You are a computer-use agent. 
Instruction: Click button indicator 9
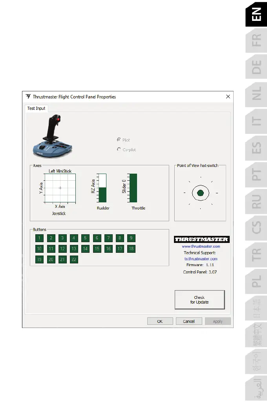coord(131,238)
